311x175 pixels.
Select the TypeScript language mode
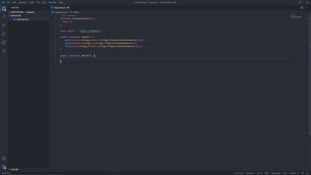276,173
